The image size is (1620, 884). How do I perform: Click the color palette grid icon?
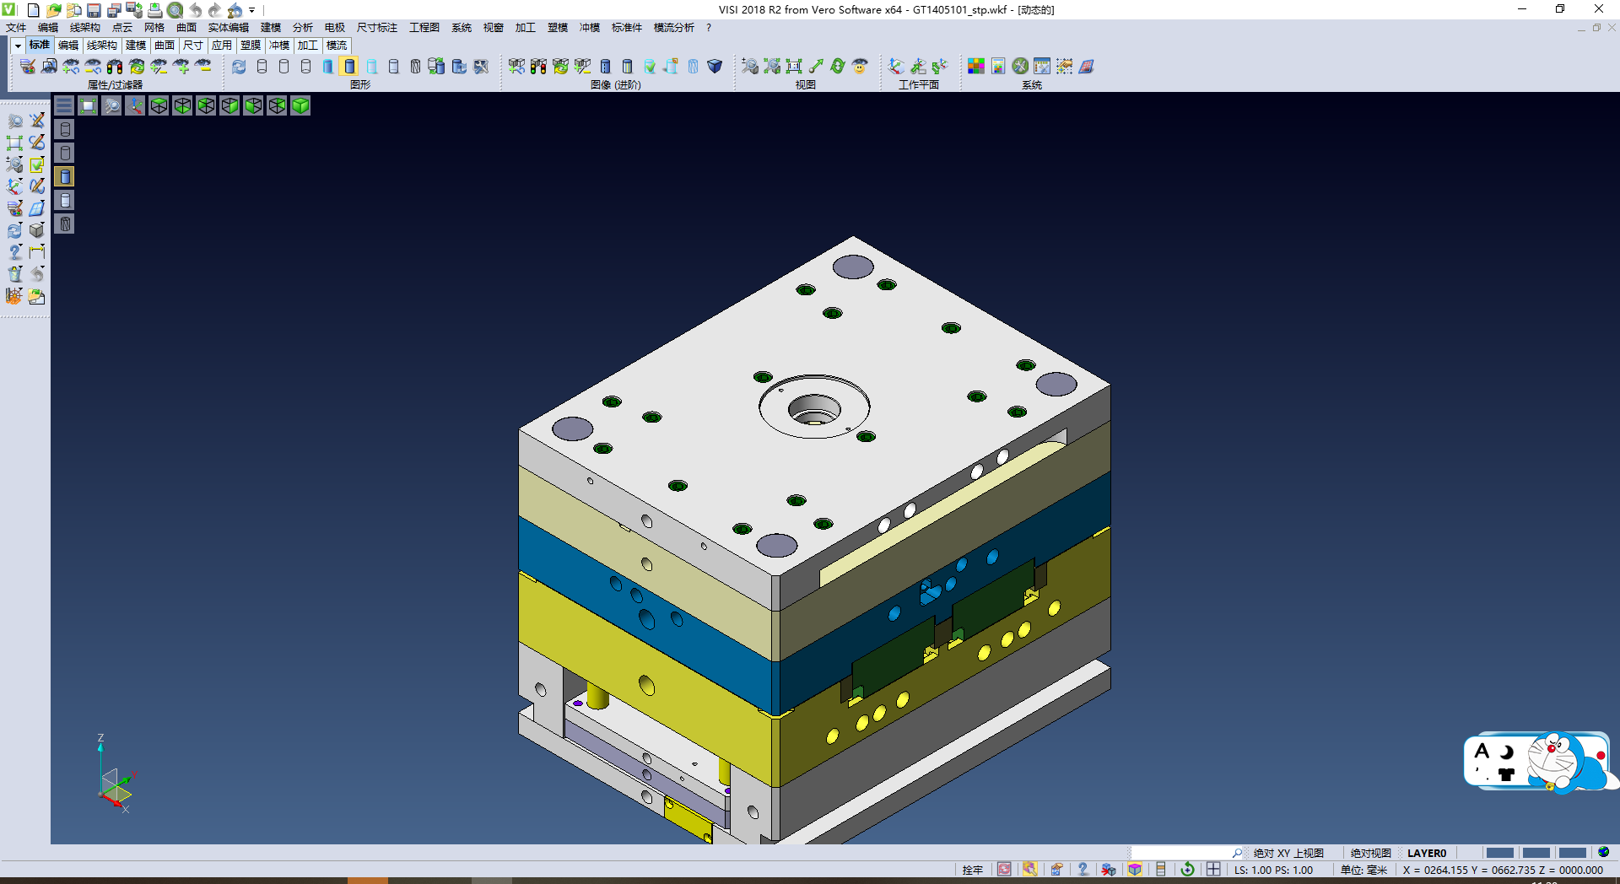click(x=976, y=67)
